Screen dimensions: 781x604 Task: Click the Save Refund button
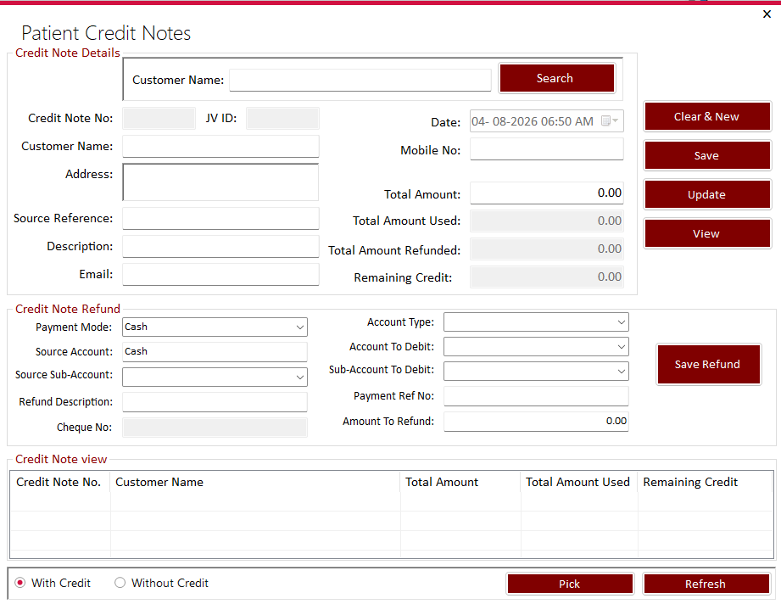[708, 364]
